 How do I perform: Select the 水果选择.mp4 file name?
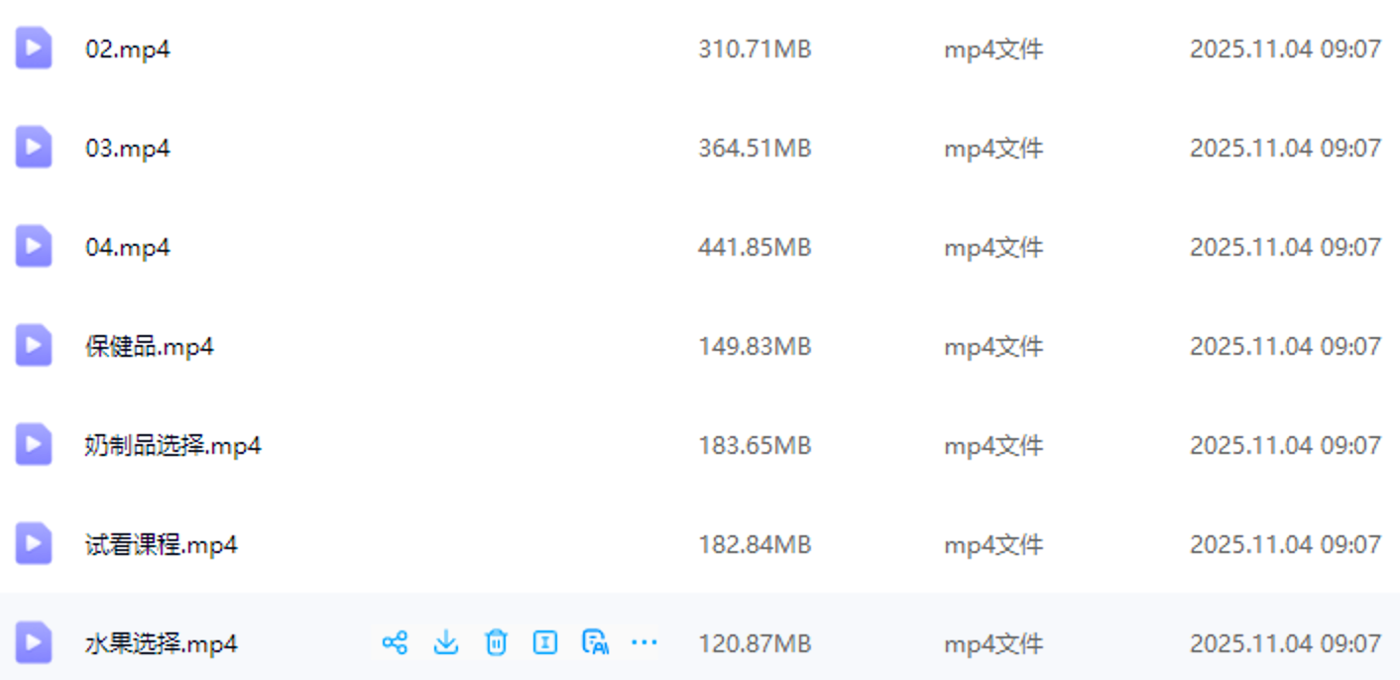(162, 643)
